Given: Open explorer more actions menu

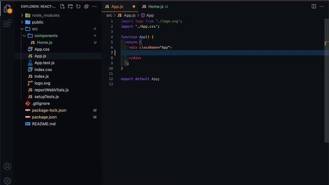Looking at the screenshot, I should [x=95, y=7].
